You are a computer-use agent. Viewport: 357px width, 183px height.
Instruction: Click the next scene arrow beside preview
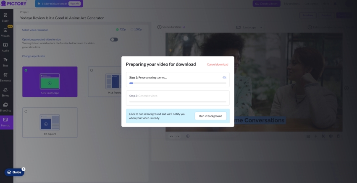coord(346,88)
